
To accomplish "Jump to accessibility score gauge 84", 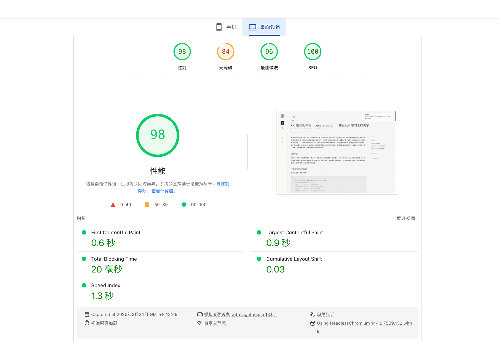I will (226, 52).
